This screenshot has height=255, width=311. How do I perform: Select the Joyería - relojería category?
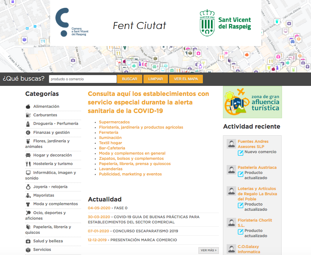[x=51, y=187]
